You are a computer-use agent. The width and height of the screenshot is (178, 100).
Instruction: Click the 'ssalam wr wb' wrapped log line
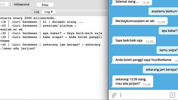pyautogui.click(x=11, y=29)
